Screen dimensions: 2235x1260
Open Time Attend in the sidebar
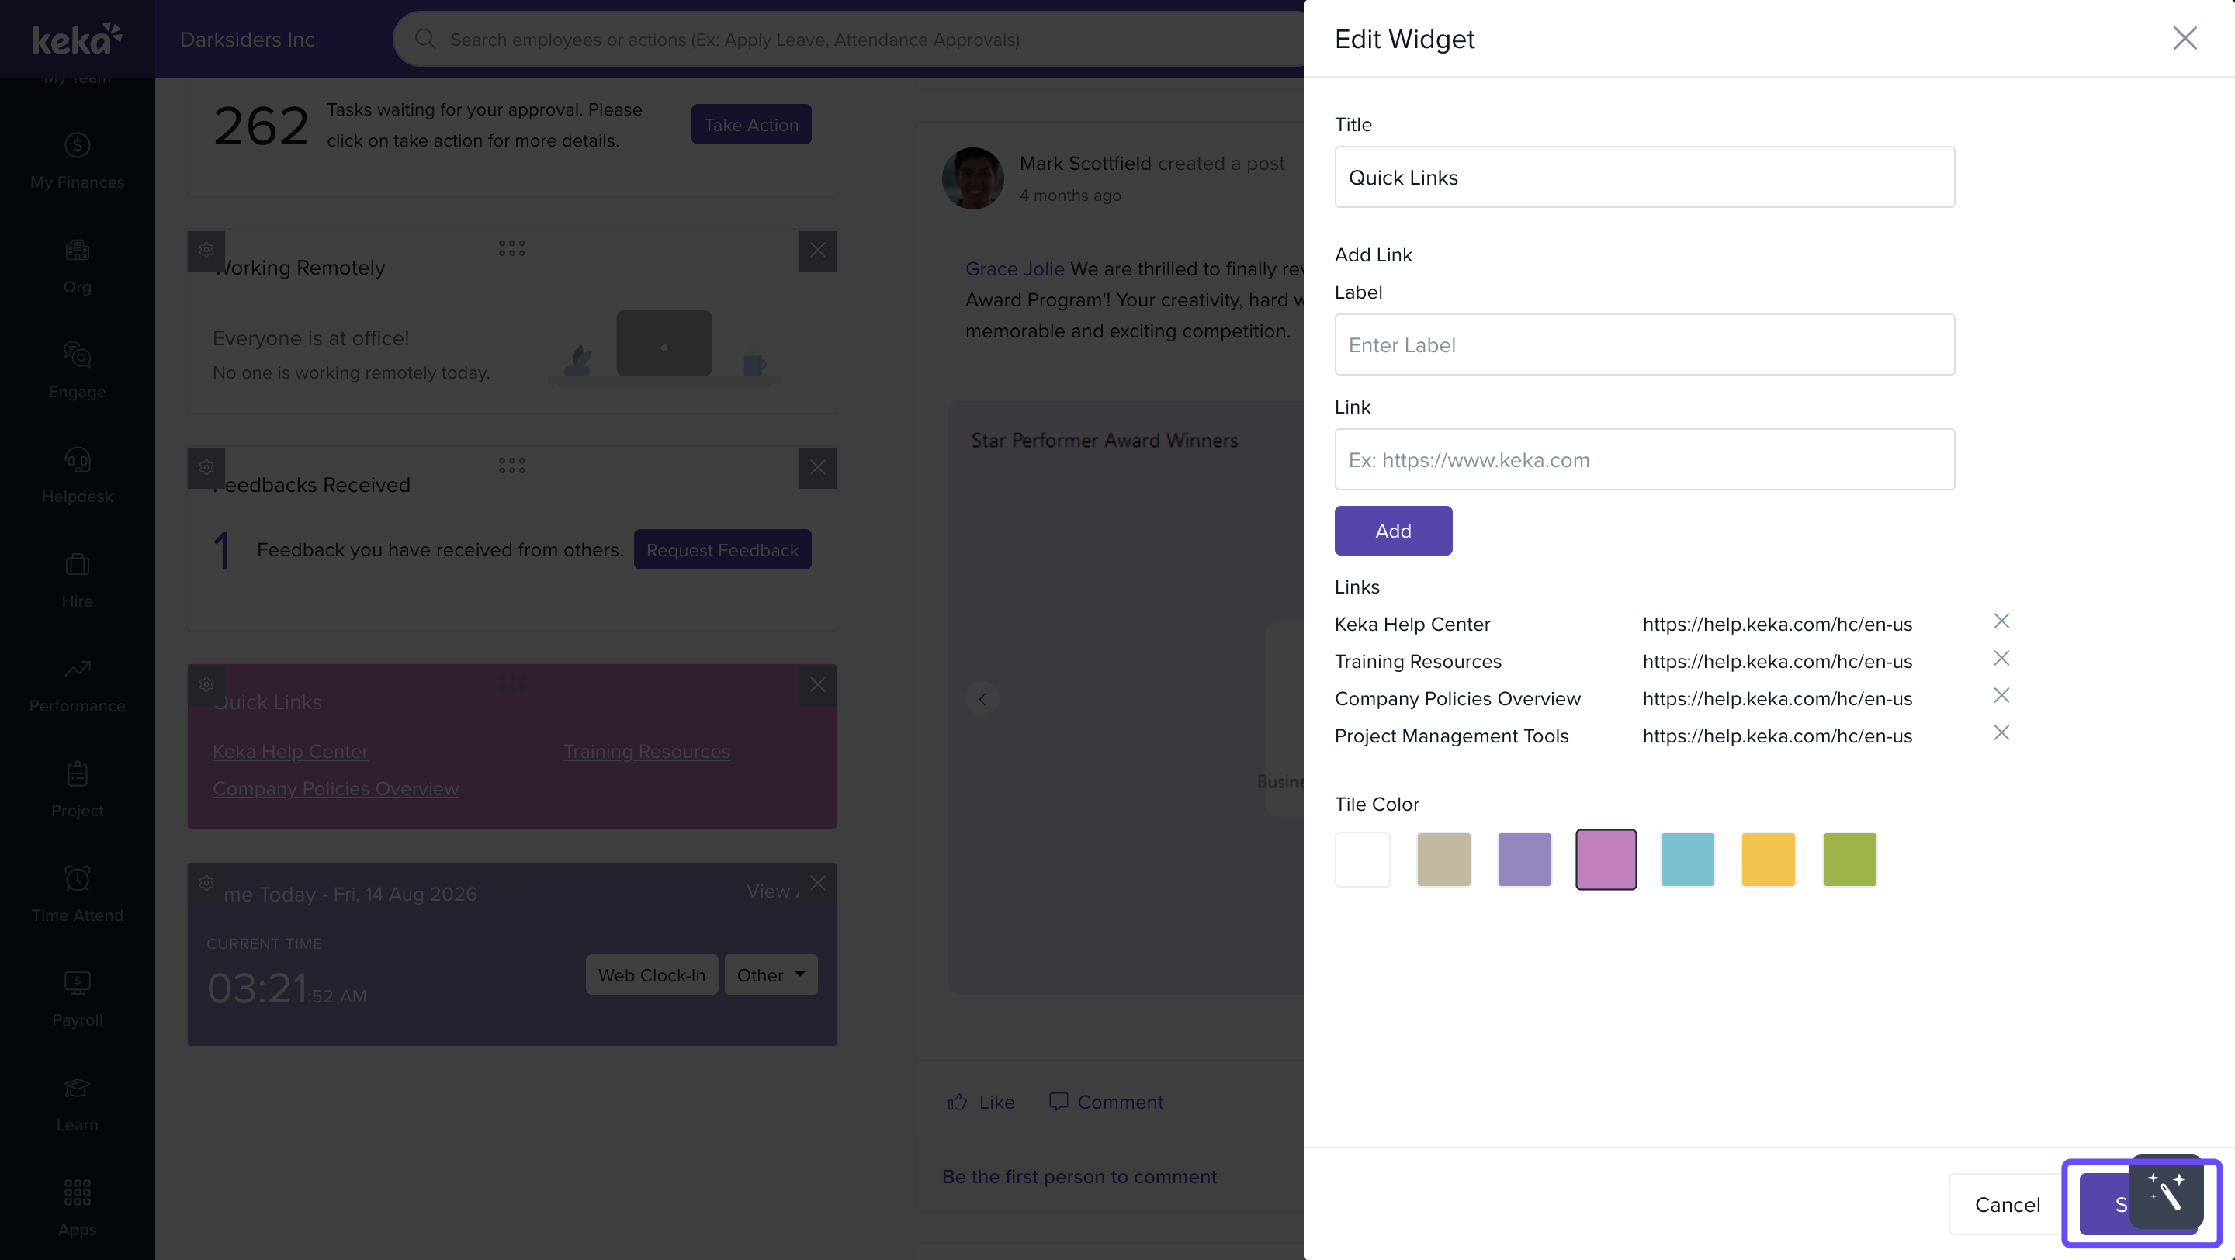[78, 896]
